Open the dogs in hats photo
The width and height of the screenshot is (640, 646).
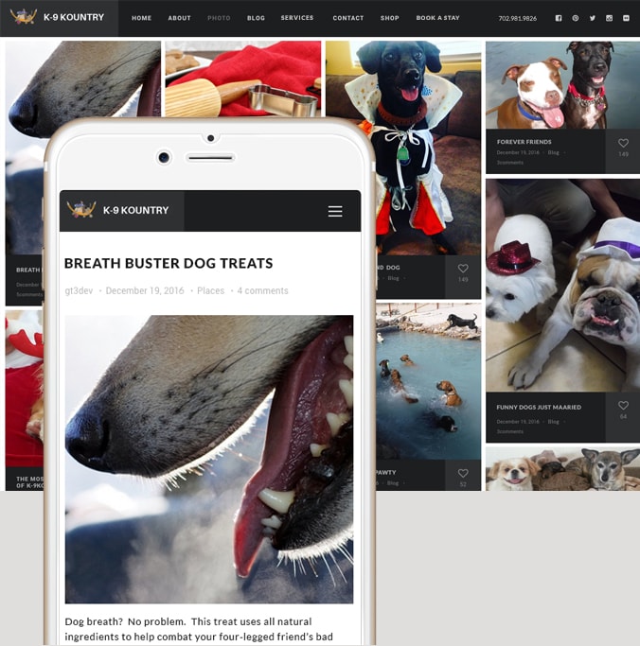point(562,285)
